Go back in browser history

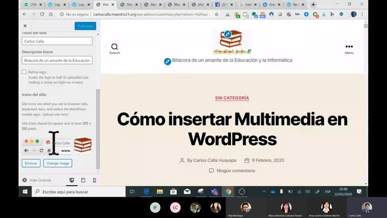24,15
